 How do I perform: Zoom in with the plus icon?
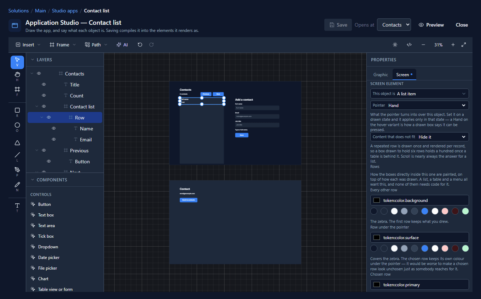[453, 45]
